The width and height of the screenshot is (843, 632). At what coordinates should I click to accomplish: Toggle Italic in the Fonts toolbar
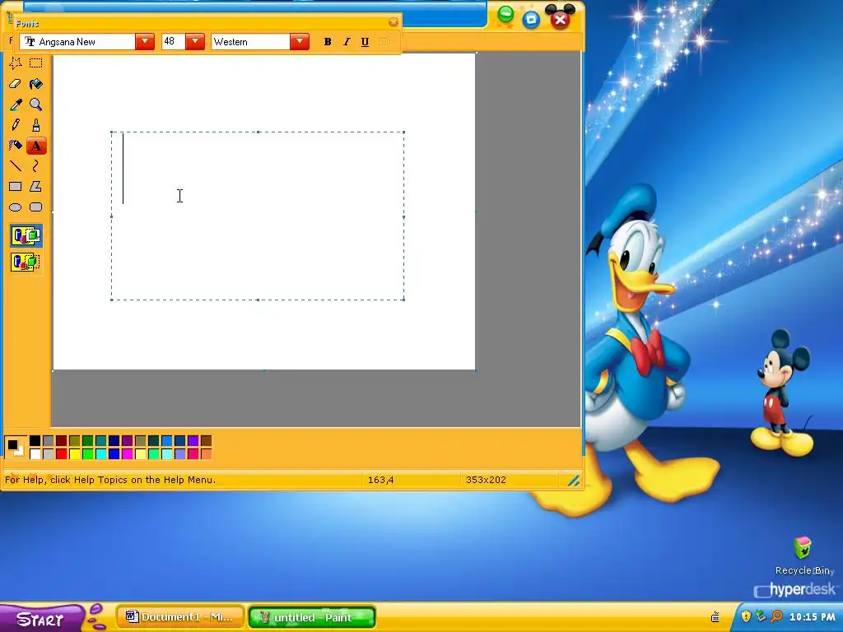347,42
